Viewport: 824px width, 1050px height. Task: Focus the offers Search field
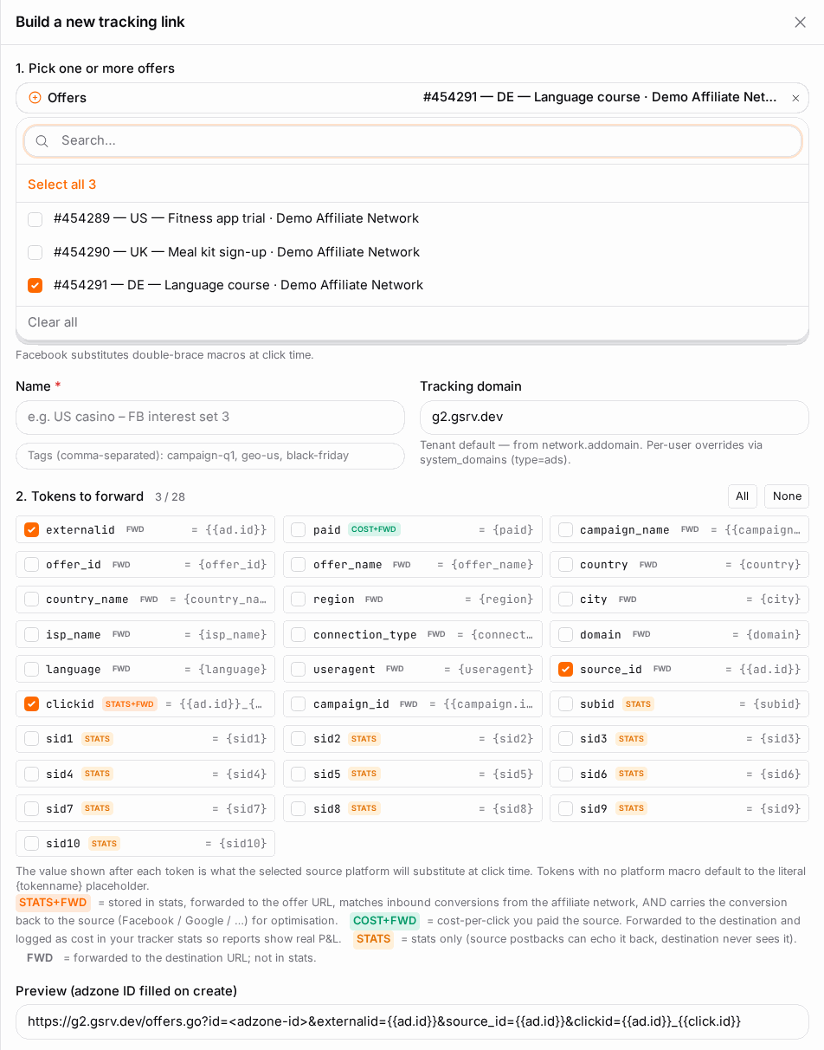tap(413, 141)
